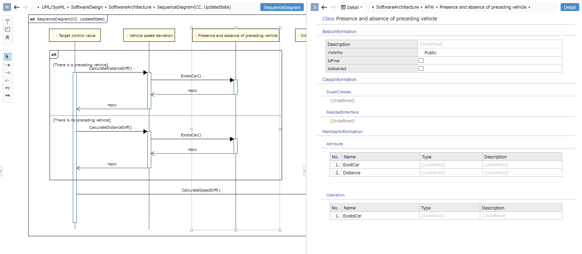Select the create message tool
Image resolution: width=582 pixels, height=254 pixels.
click(7, 88)
